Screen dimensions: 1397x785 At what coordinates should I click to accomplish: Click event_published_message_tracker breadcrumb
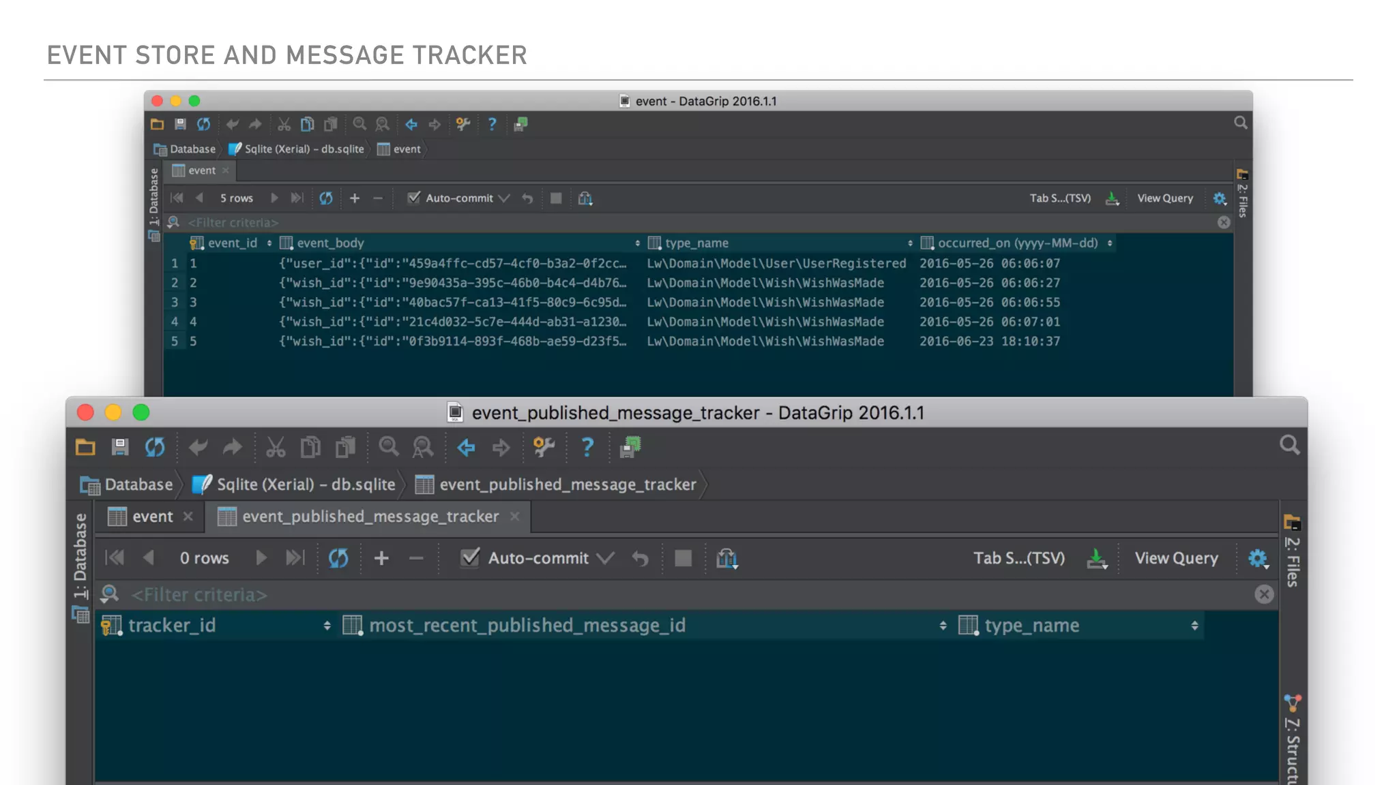[x=556, y=484]
